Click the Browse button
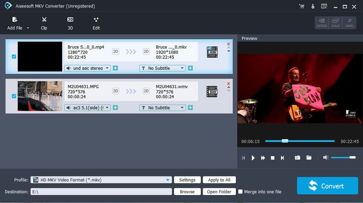The height and width of the screenshot is (203, 363). point(187,192)
